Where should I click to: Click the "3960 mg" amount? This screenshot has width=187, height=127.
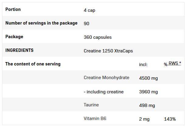coord(148,92)
